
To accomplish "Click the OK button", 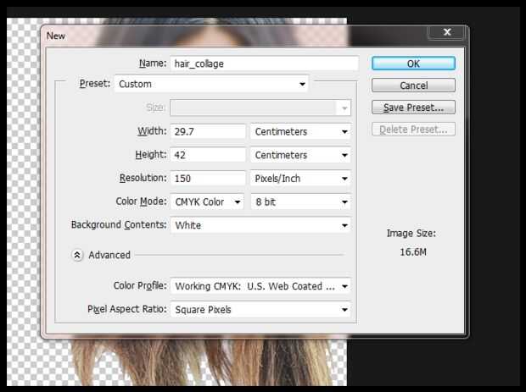I will (x=413, y=63).
